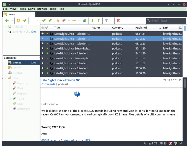Open the 8GB Raspberry Pi 4 link

pos(66,140)
